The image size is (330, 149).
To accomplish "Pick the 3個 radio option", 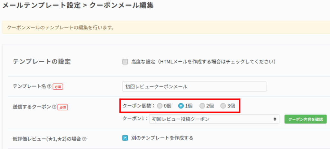I will click(223, 106).
